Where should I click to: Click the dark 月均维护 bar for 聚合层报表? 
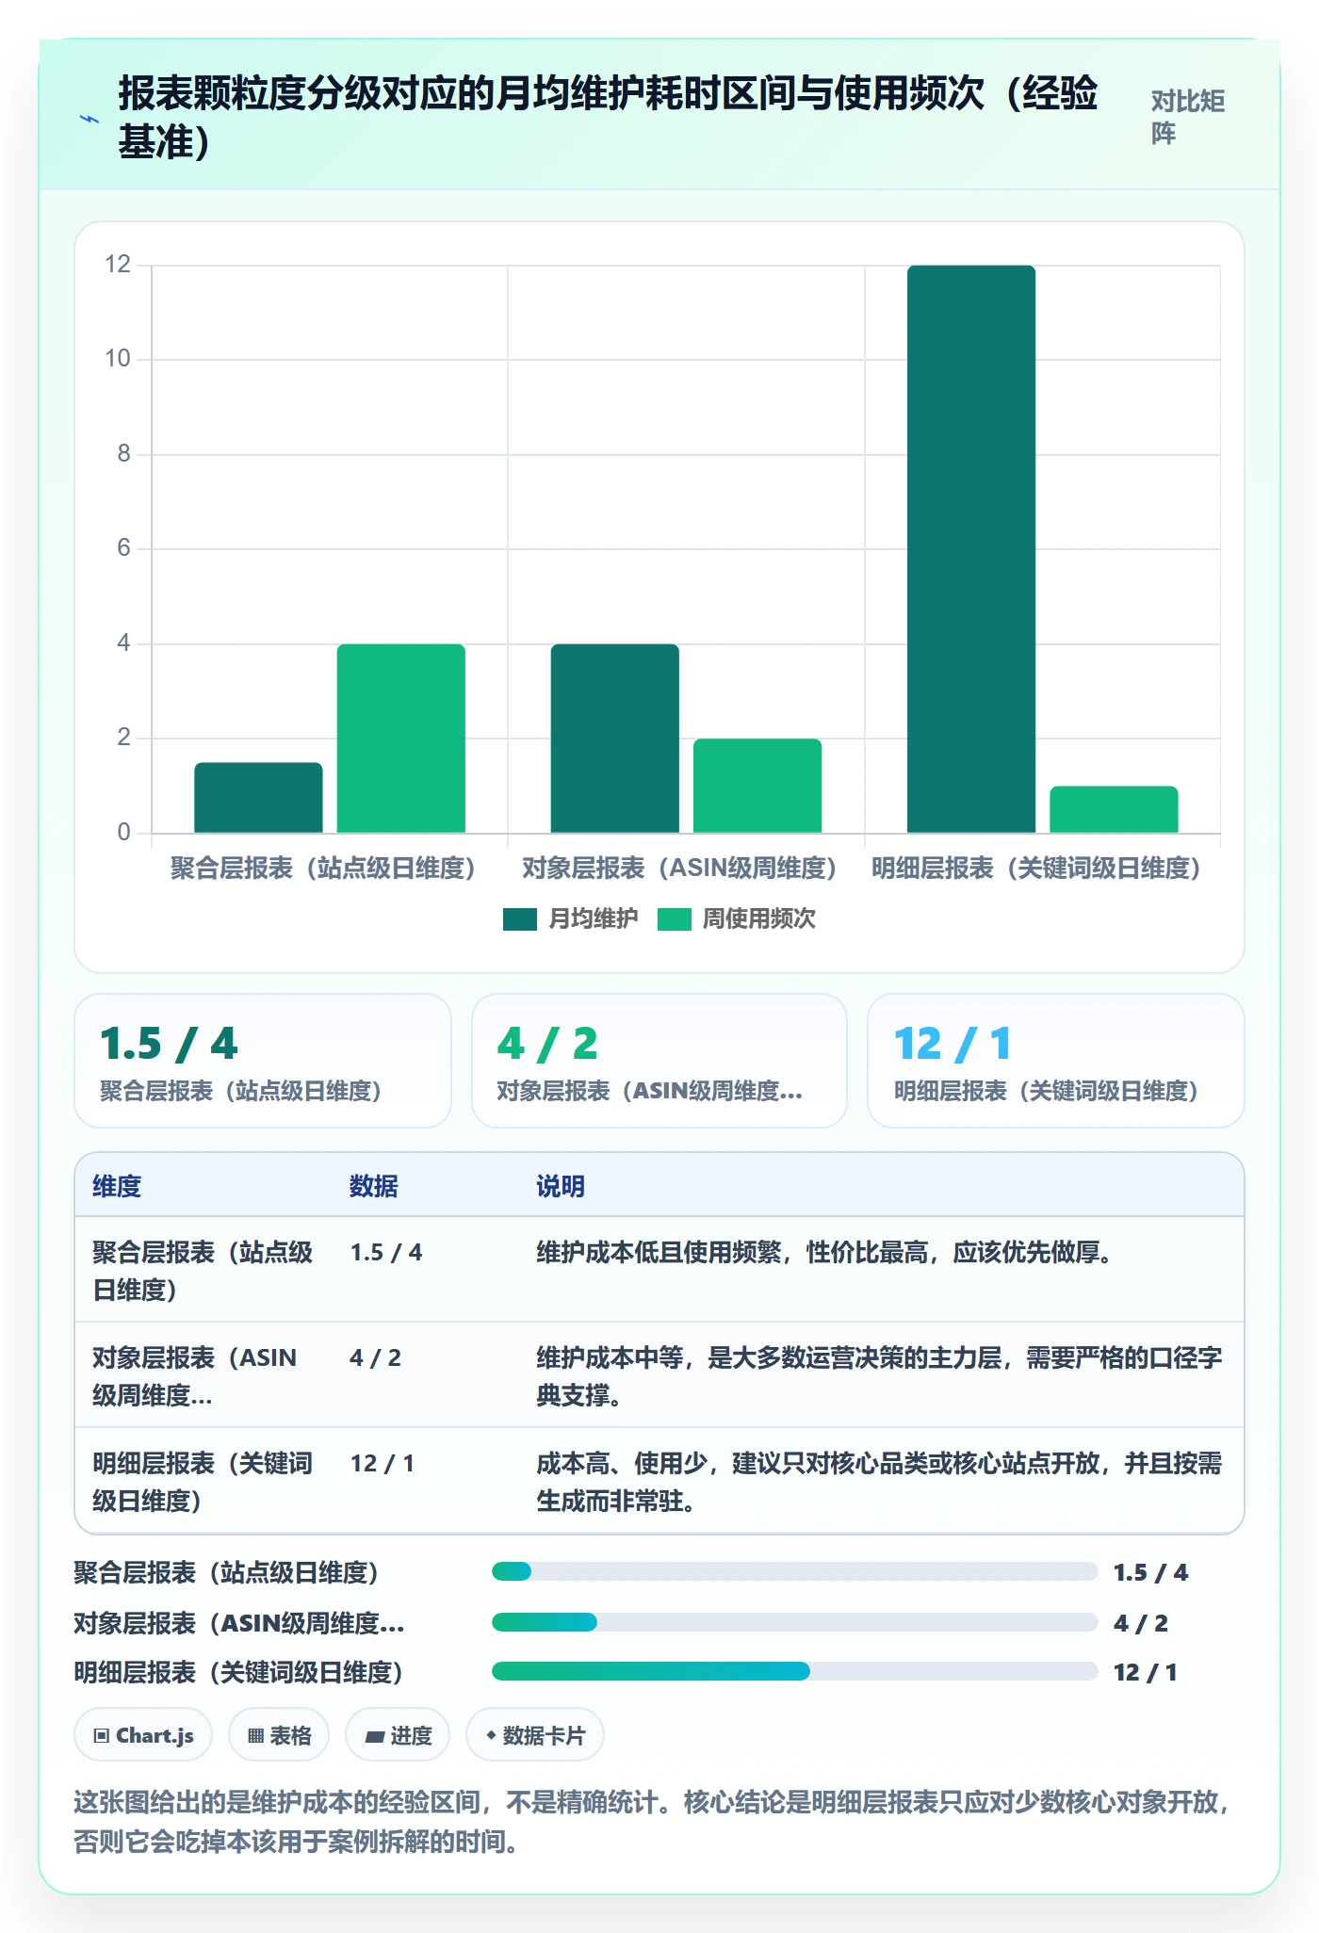tap(258, 798)
